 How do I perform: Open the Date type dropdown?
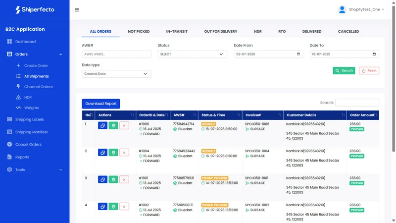[116, 74]
